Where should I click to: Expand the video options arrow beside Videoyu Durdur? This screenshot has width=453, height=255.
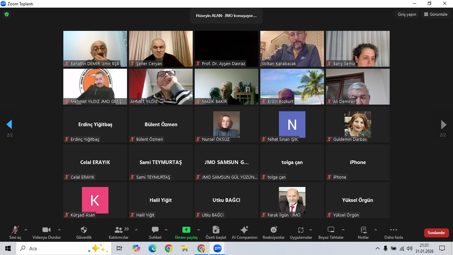click(x=59, y=230)
